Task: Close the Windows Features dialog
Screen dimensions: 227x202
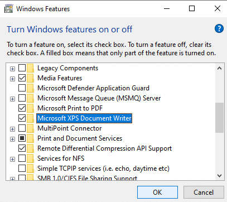Action: tap(218, 8)
